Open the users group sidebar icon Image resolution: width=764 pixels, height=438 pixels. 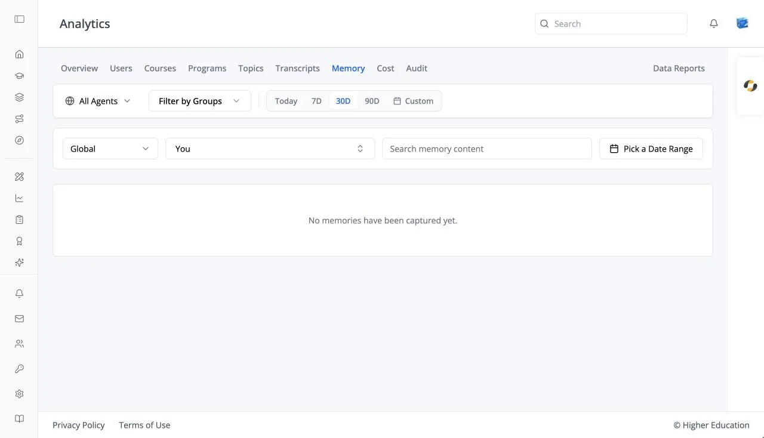19,344
